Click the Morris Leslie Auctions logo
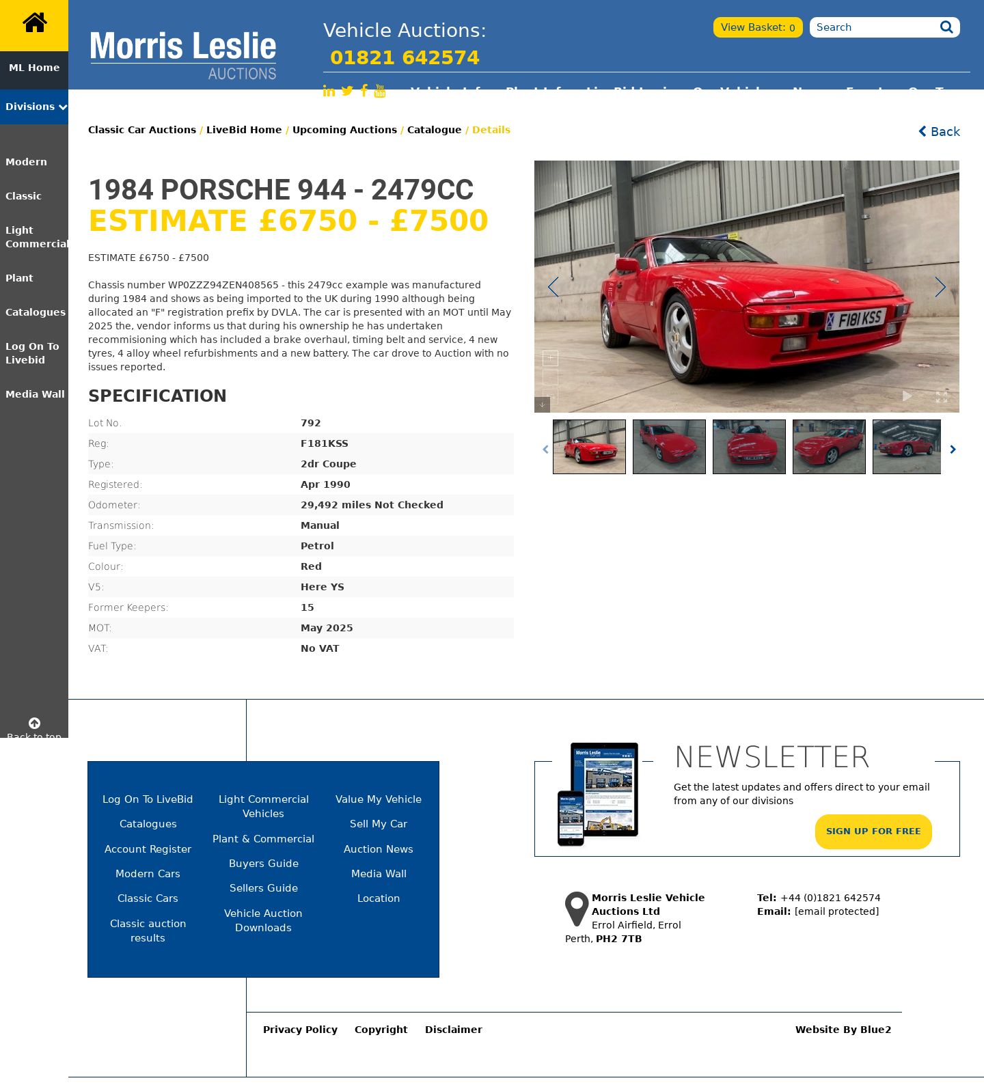Screen dimensions: 984x1087 pyautogui.click(x=183, y=55)
